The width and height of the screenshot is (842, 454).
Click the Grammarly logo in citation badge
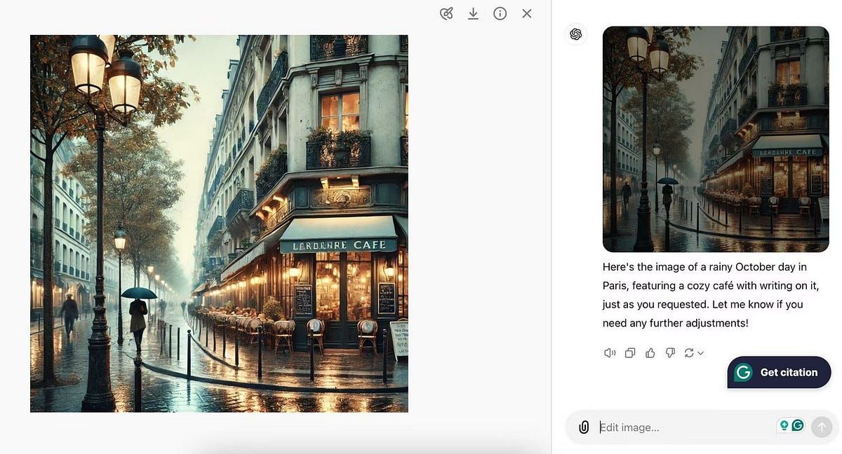(743, 372)
